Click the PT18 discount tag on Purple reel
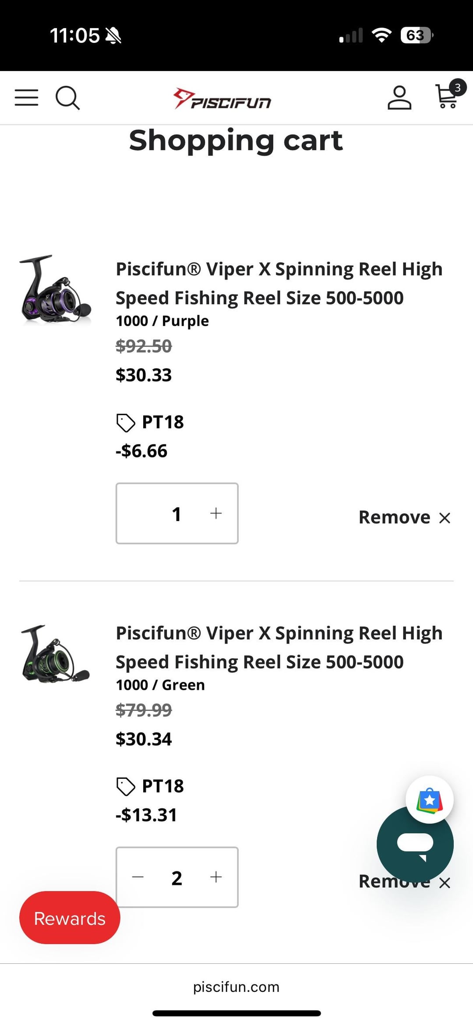Viewport: 473px width, 1026px height. pos(151,422)
